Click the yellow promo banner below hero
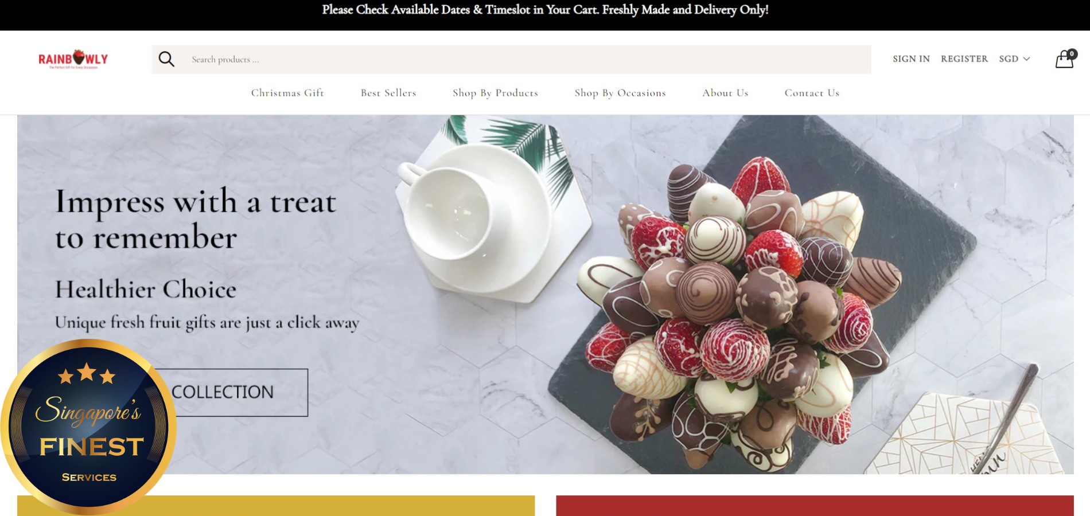Screen dimensions: 1090x516 click(276, 506)
